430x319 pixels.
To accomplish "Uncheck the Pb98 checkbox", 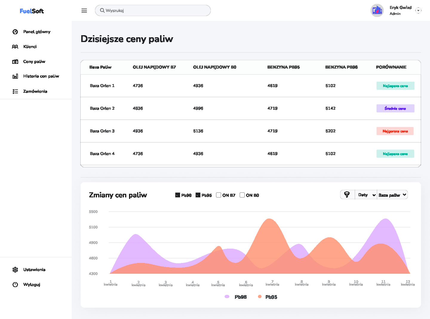I will (x=178, y=195).
